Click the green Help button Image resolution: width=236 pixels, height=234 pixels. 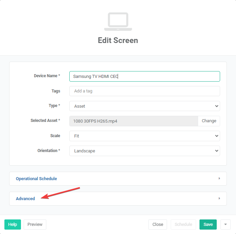13,225
